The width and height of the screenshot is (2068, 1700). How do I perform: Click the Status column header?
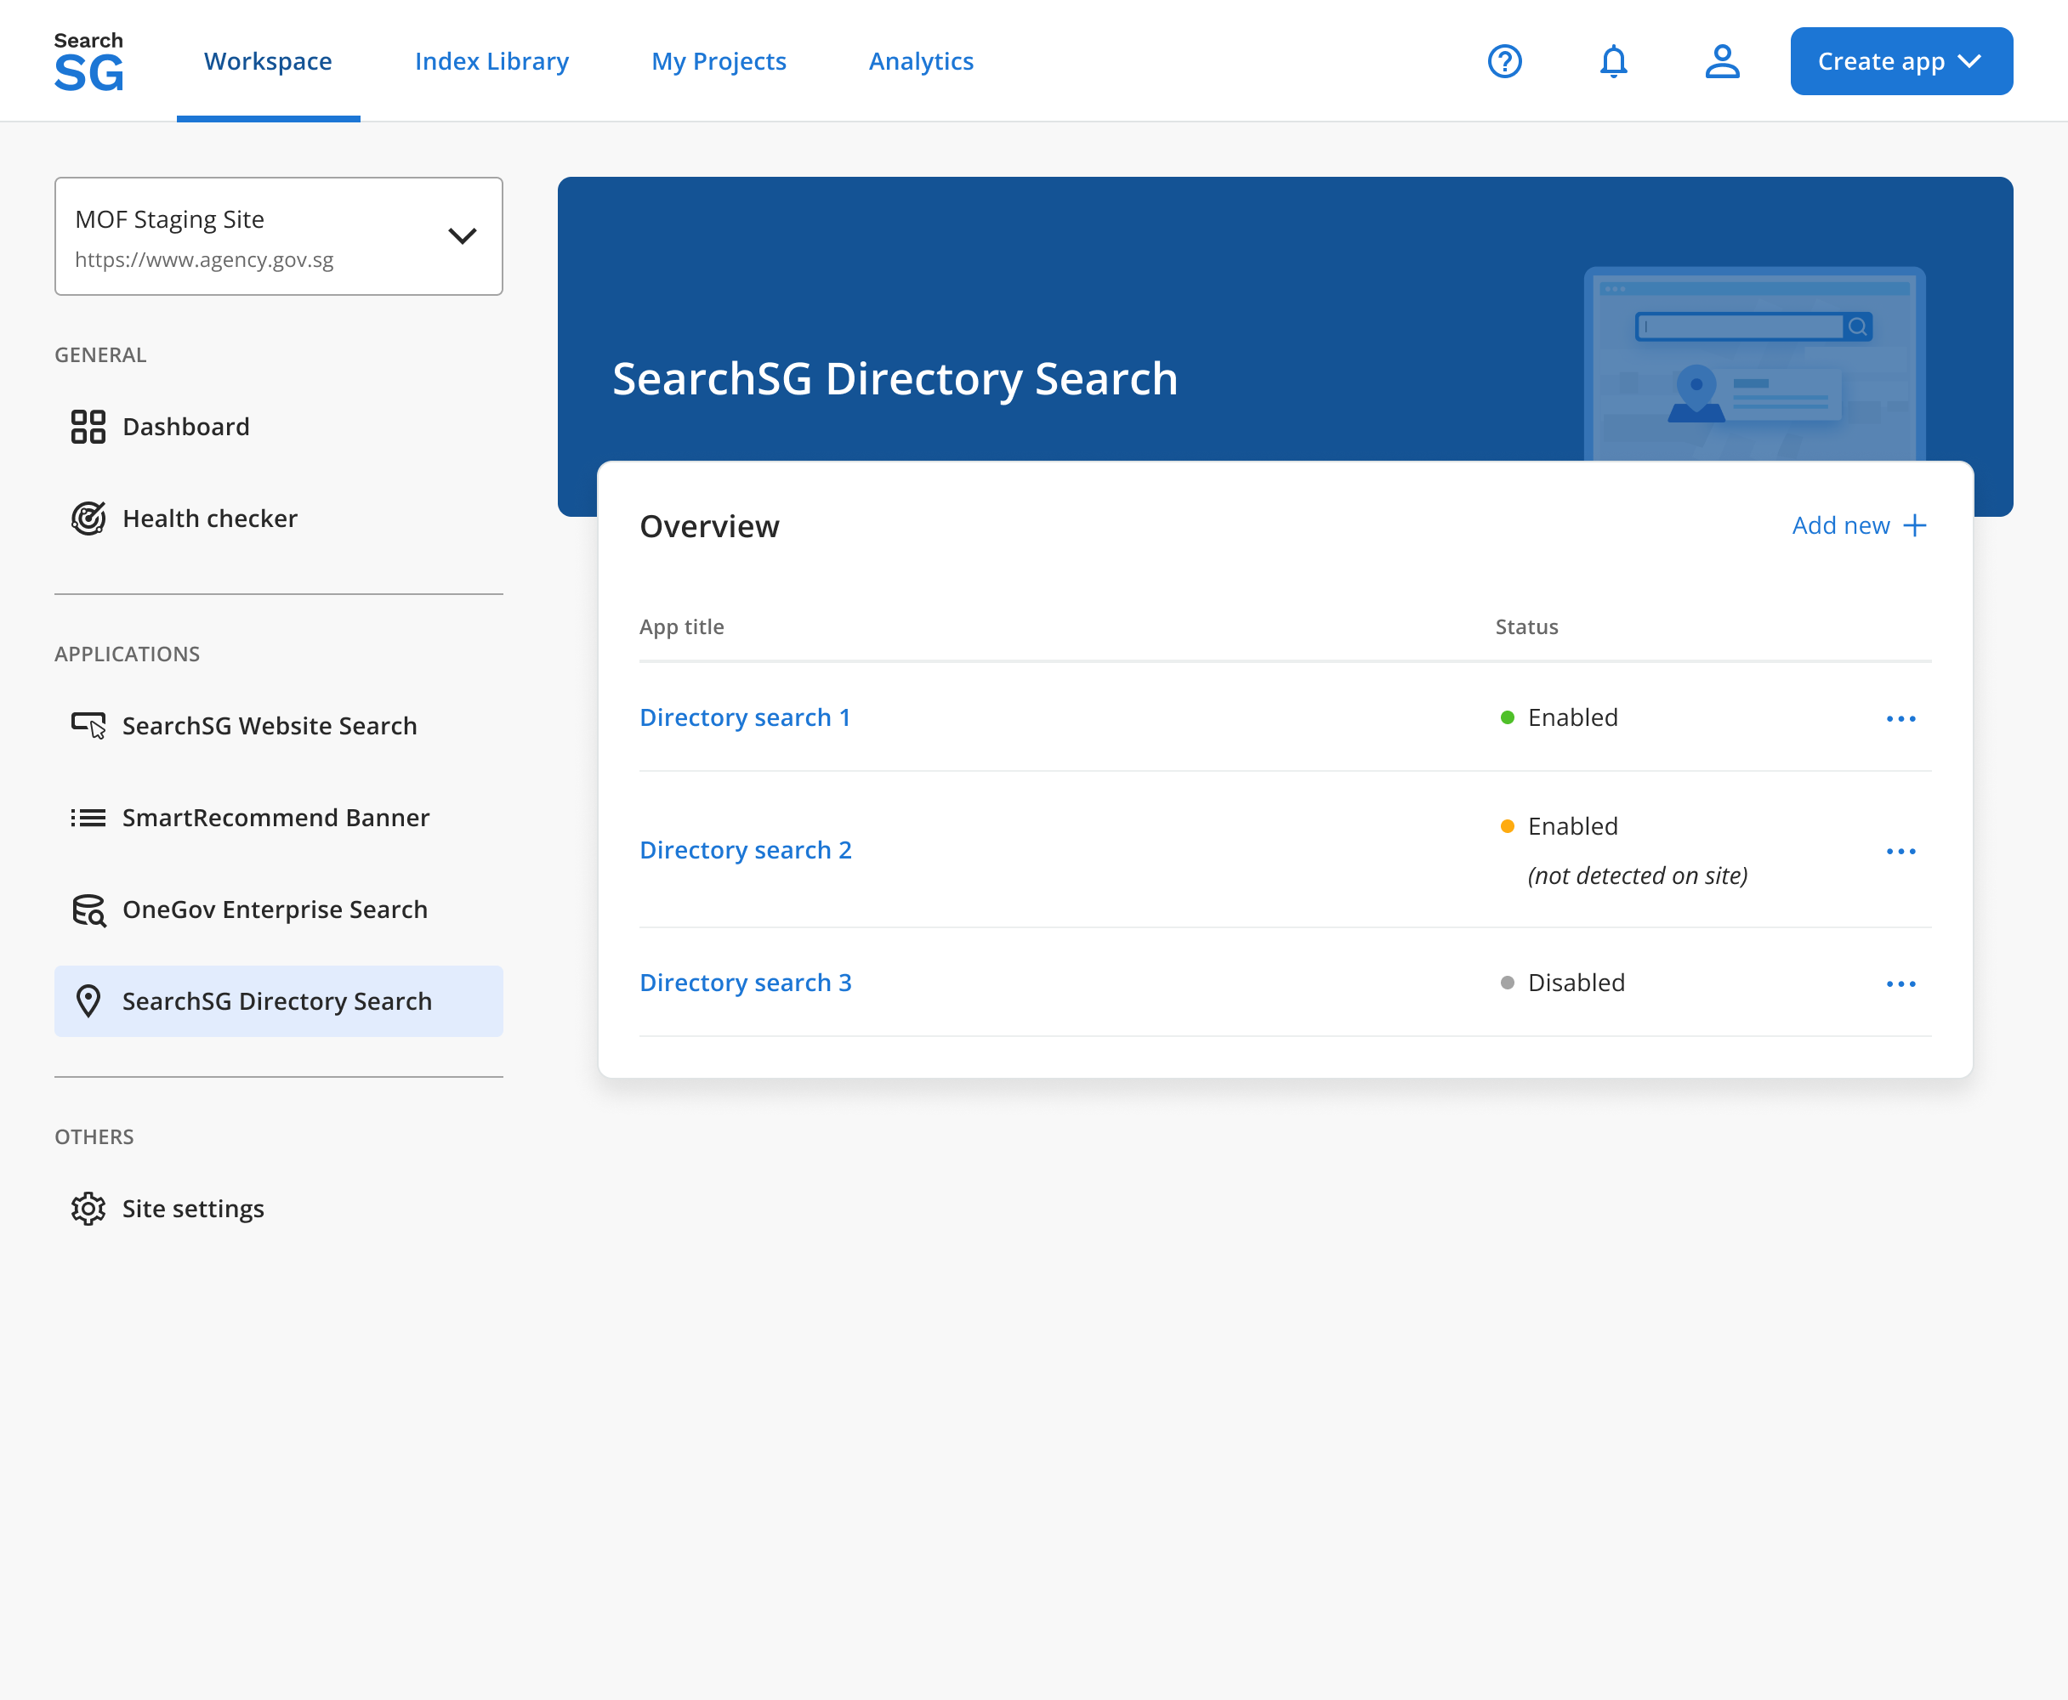[x=1527, y=626]
